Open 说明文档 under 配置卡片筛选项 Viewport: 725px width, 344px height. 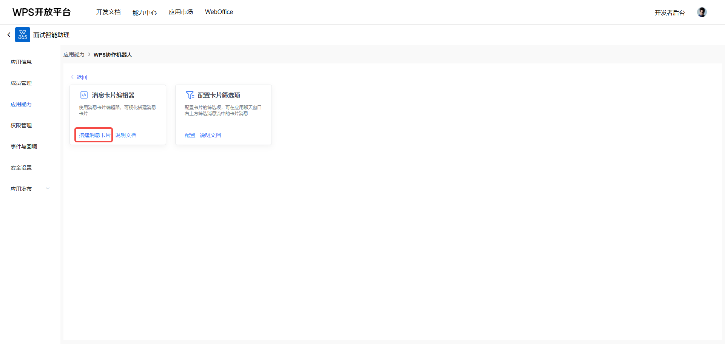210,135
